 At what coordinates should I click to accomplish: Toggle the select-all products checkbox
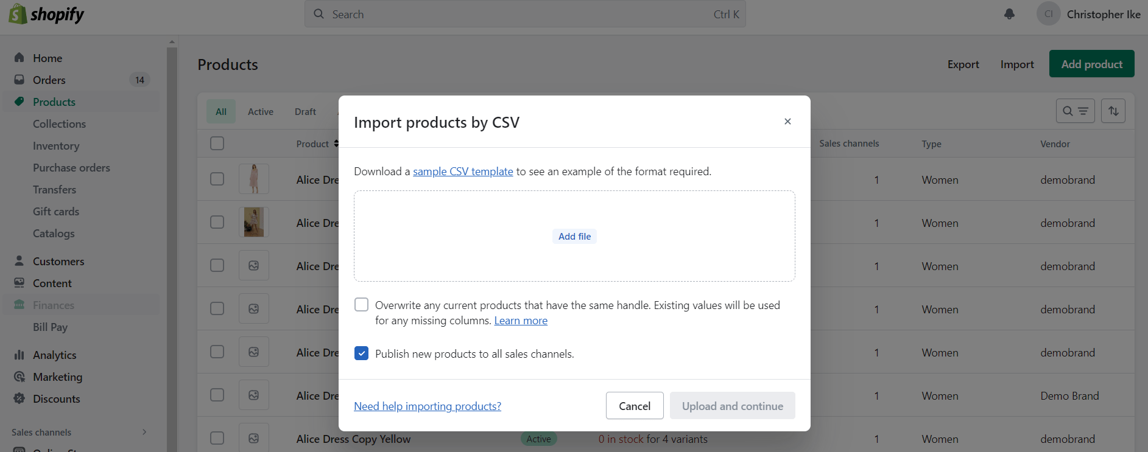click(x=217, y=144)
